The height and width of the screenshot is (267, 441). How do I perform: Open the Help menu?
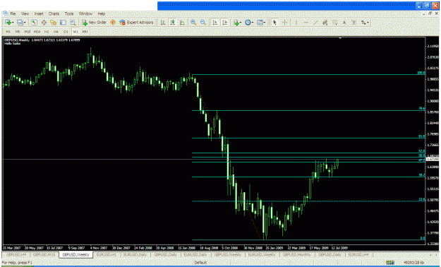pyautogui.click(x=101, y=13)
